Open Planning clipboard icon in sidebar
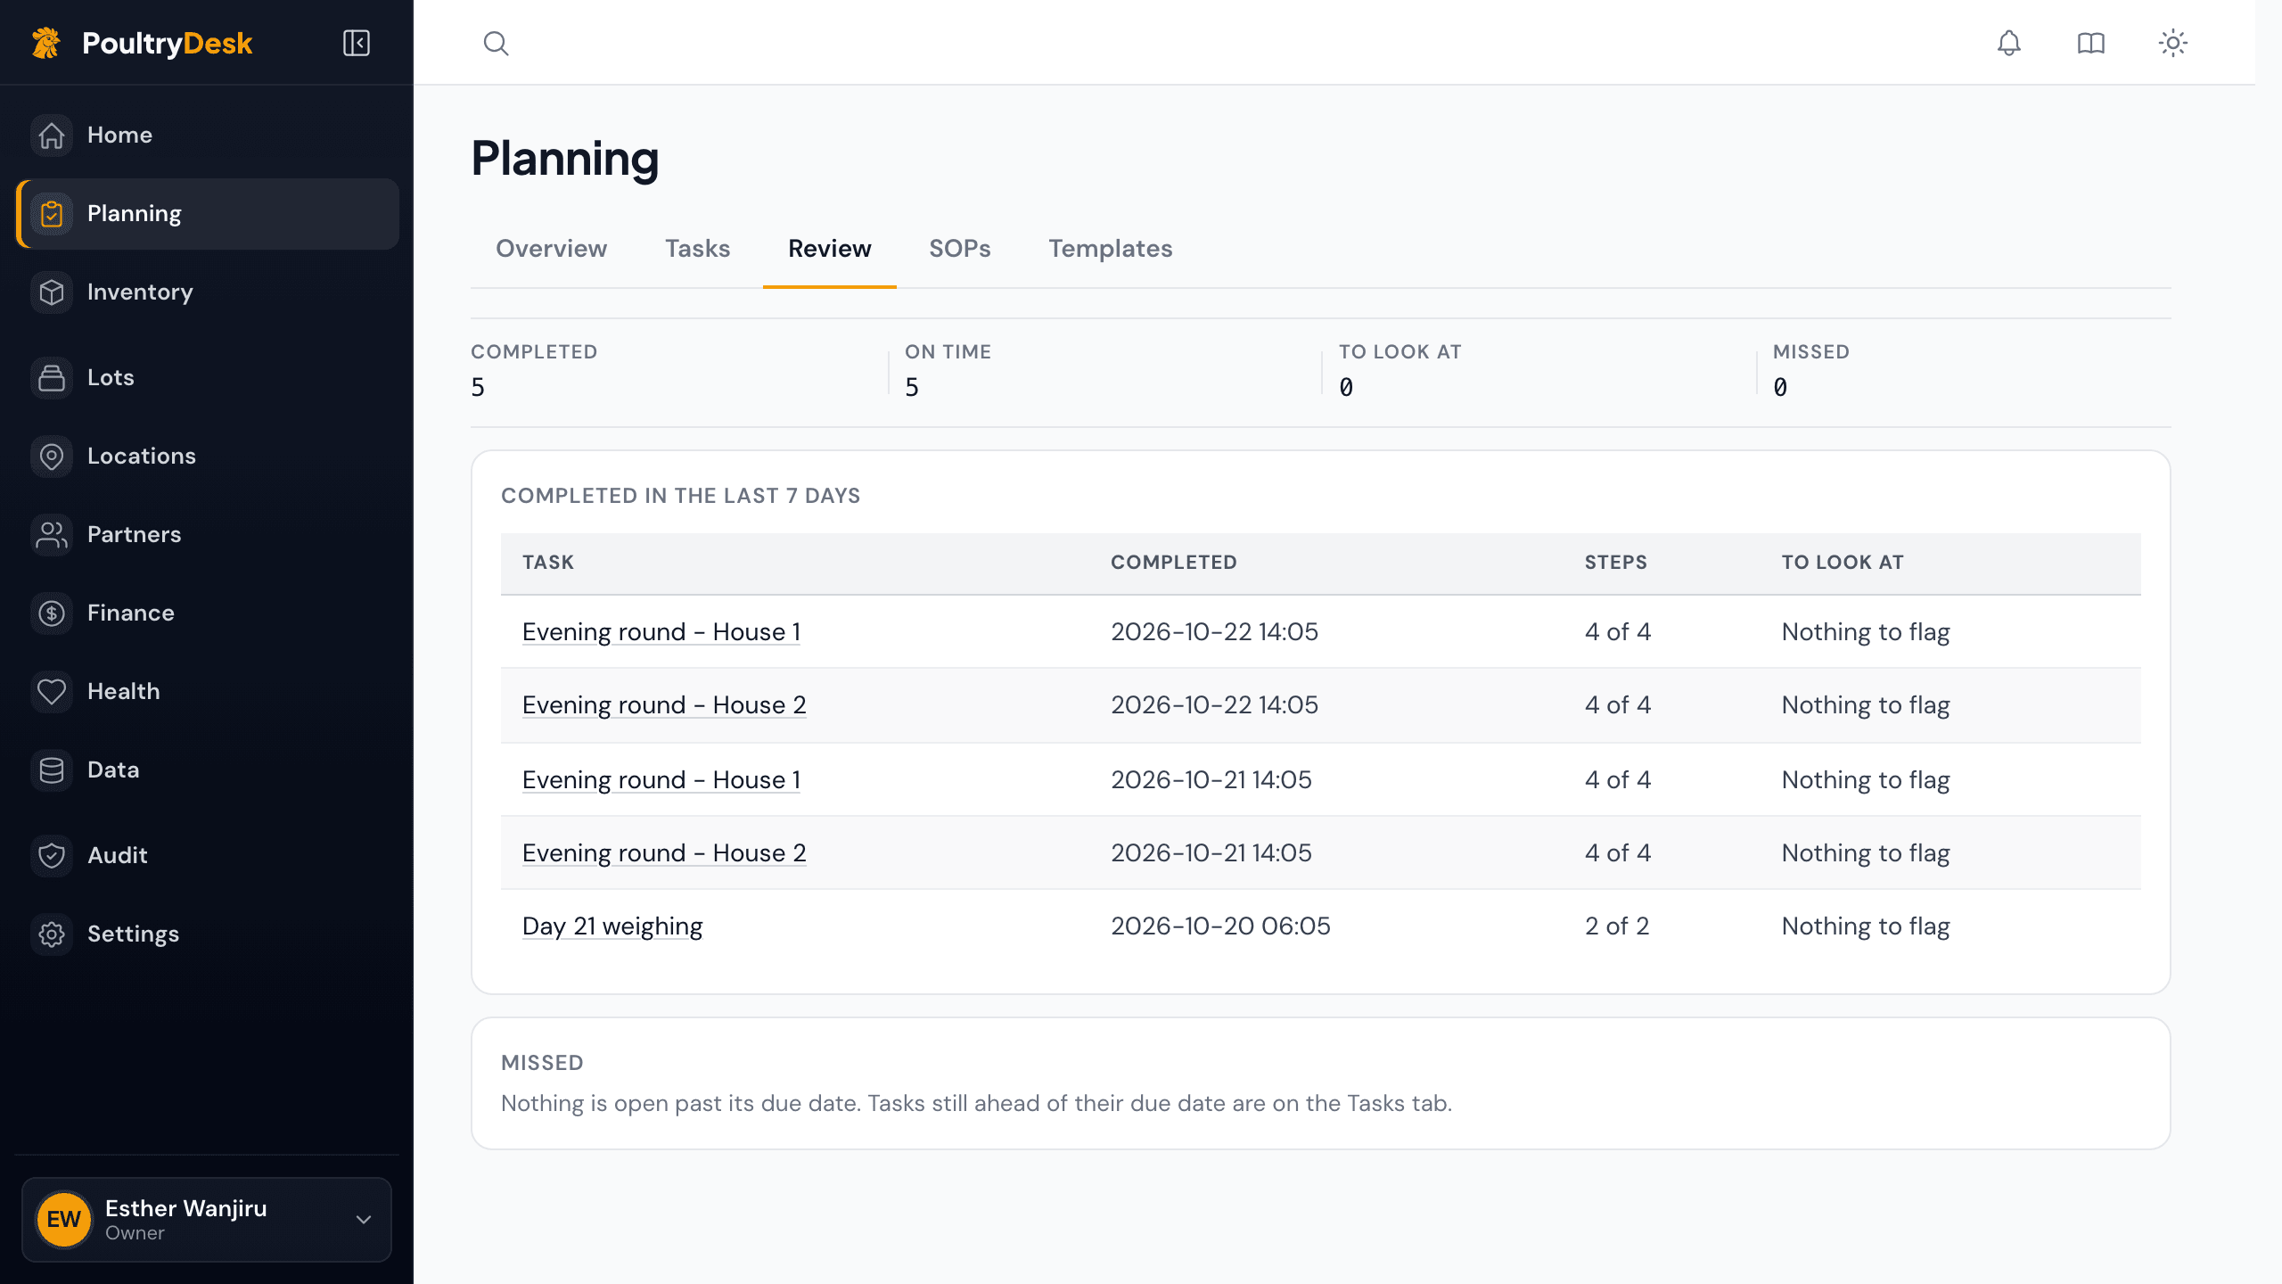 (52, 214)
